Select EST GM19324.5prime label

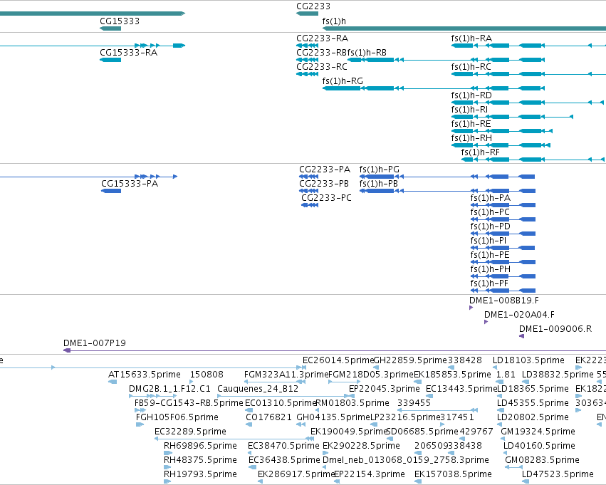[x=538, y=432]
